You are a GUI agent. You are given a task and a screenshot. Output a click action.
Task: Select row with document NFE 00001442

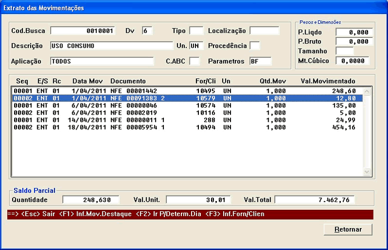(187, 91)
